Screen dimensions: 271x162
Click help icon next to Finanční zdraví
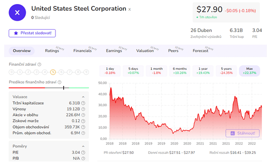pyautogui.click(x=39, y=64)
